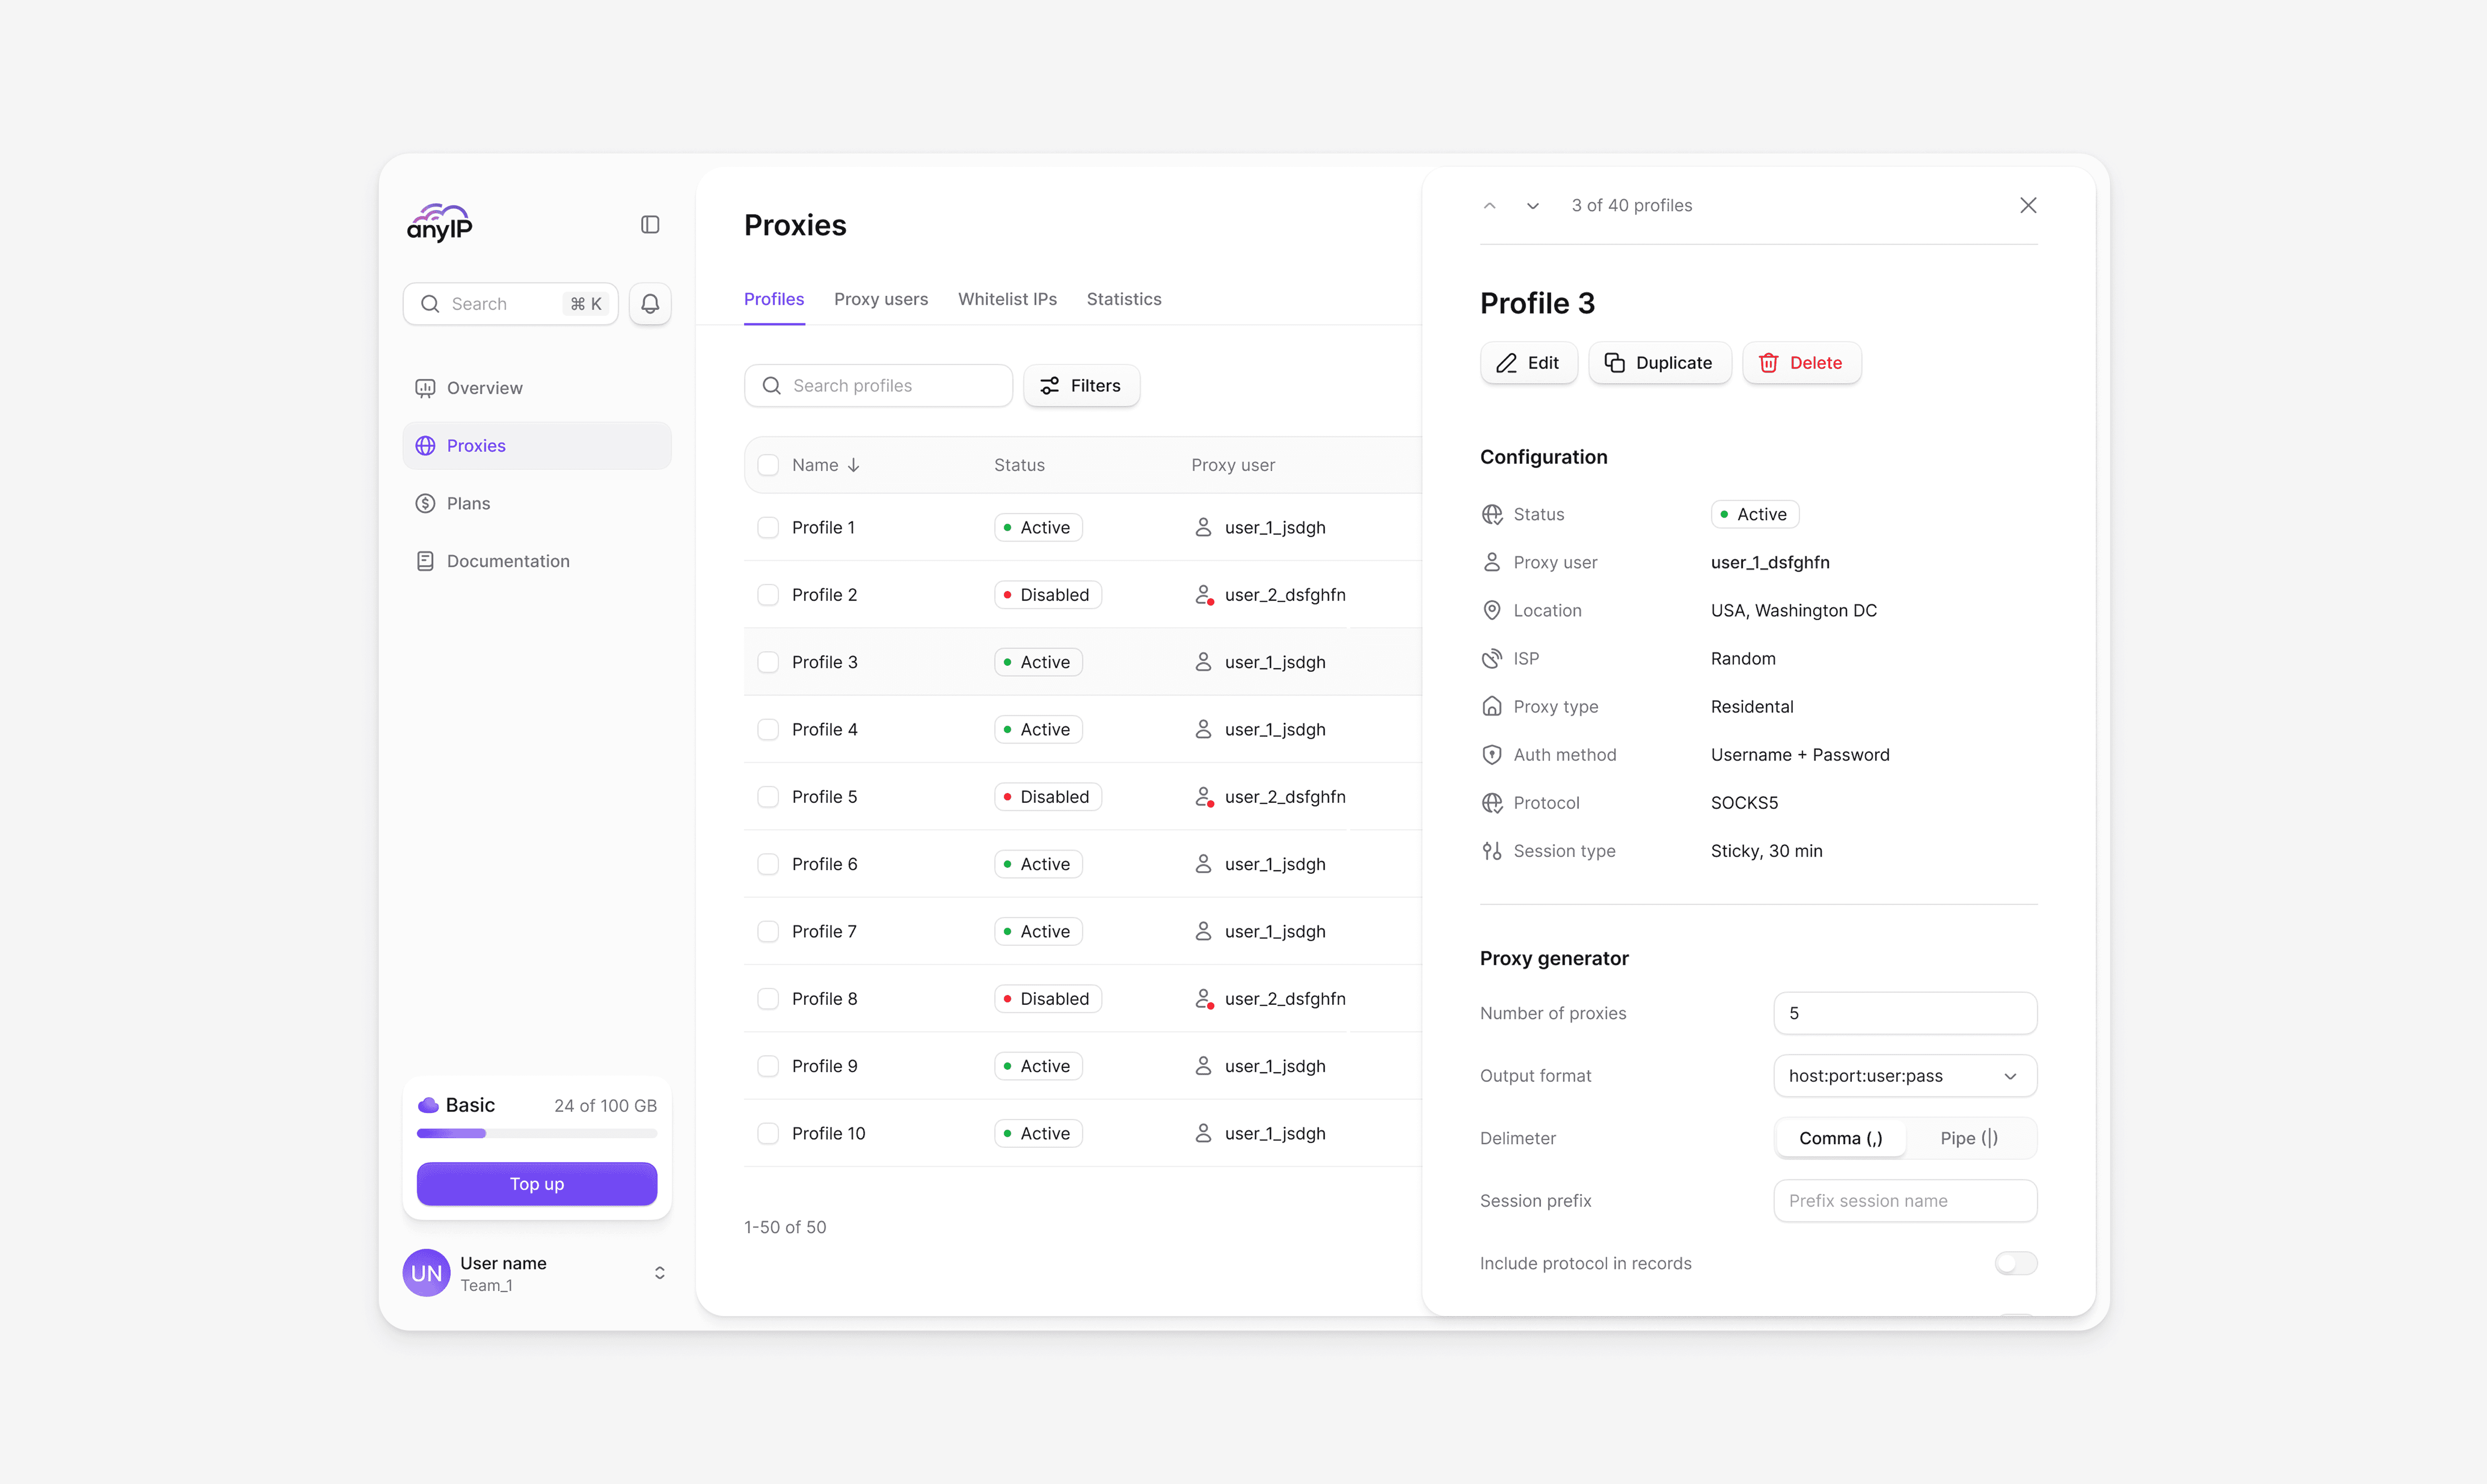Collapse the sidebar panel icon
The width and height of the screenshot is (2487, 1484).
(x=650, y=224)
